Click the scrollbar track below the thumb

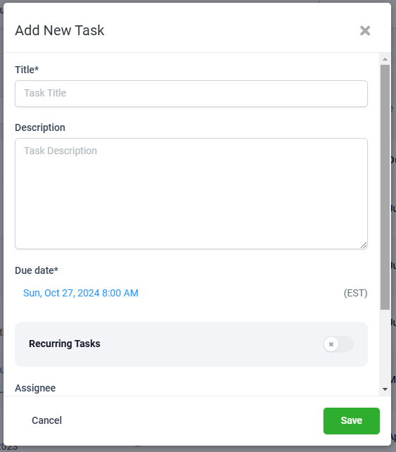385,347
